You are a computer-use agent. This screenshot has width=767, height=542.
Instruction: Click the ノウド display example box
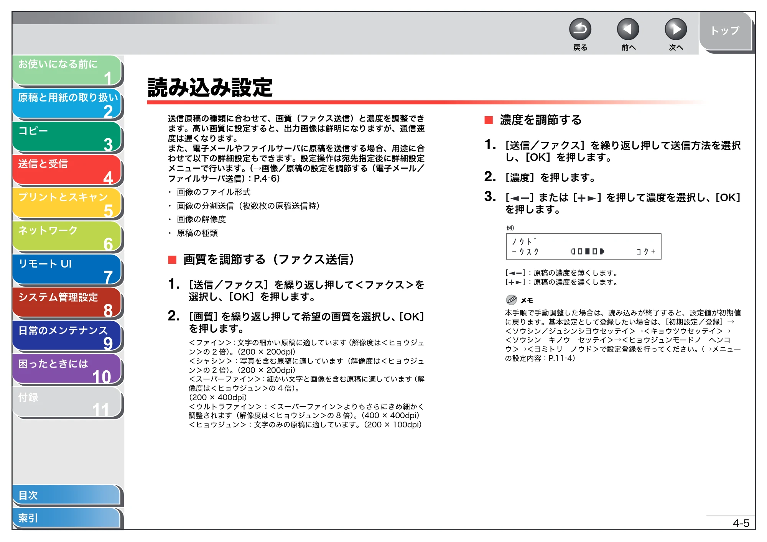583,246
